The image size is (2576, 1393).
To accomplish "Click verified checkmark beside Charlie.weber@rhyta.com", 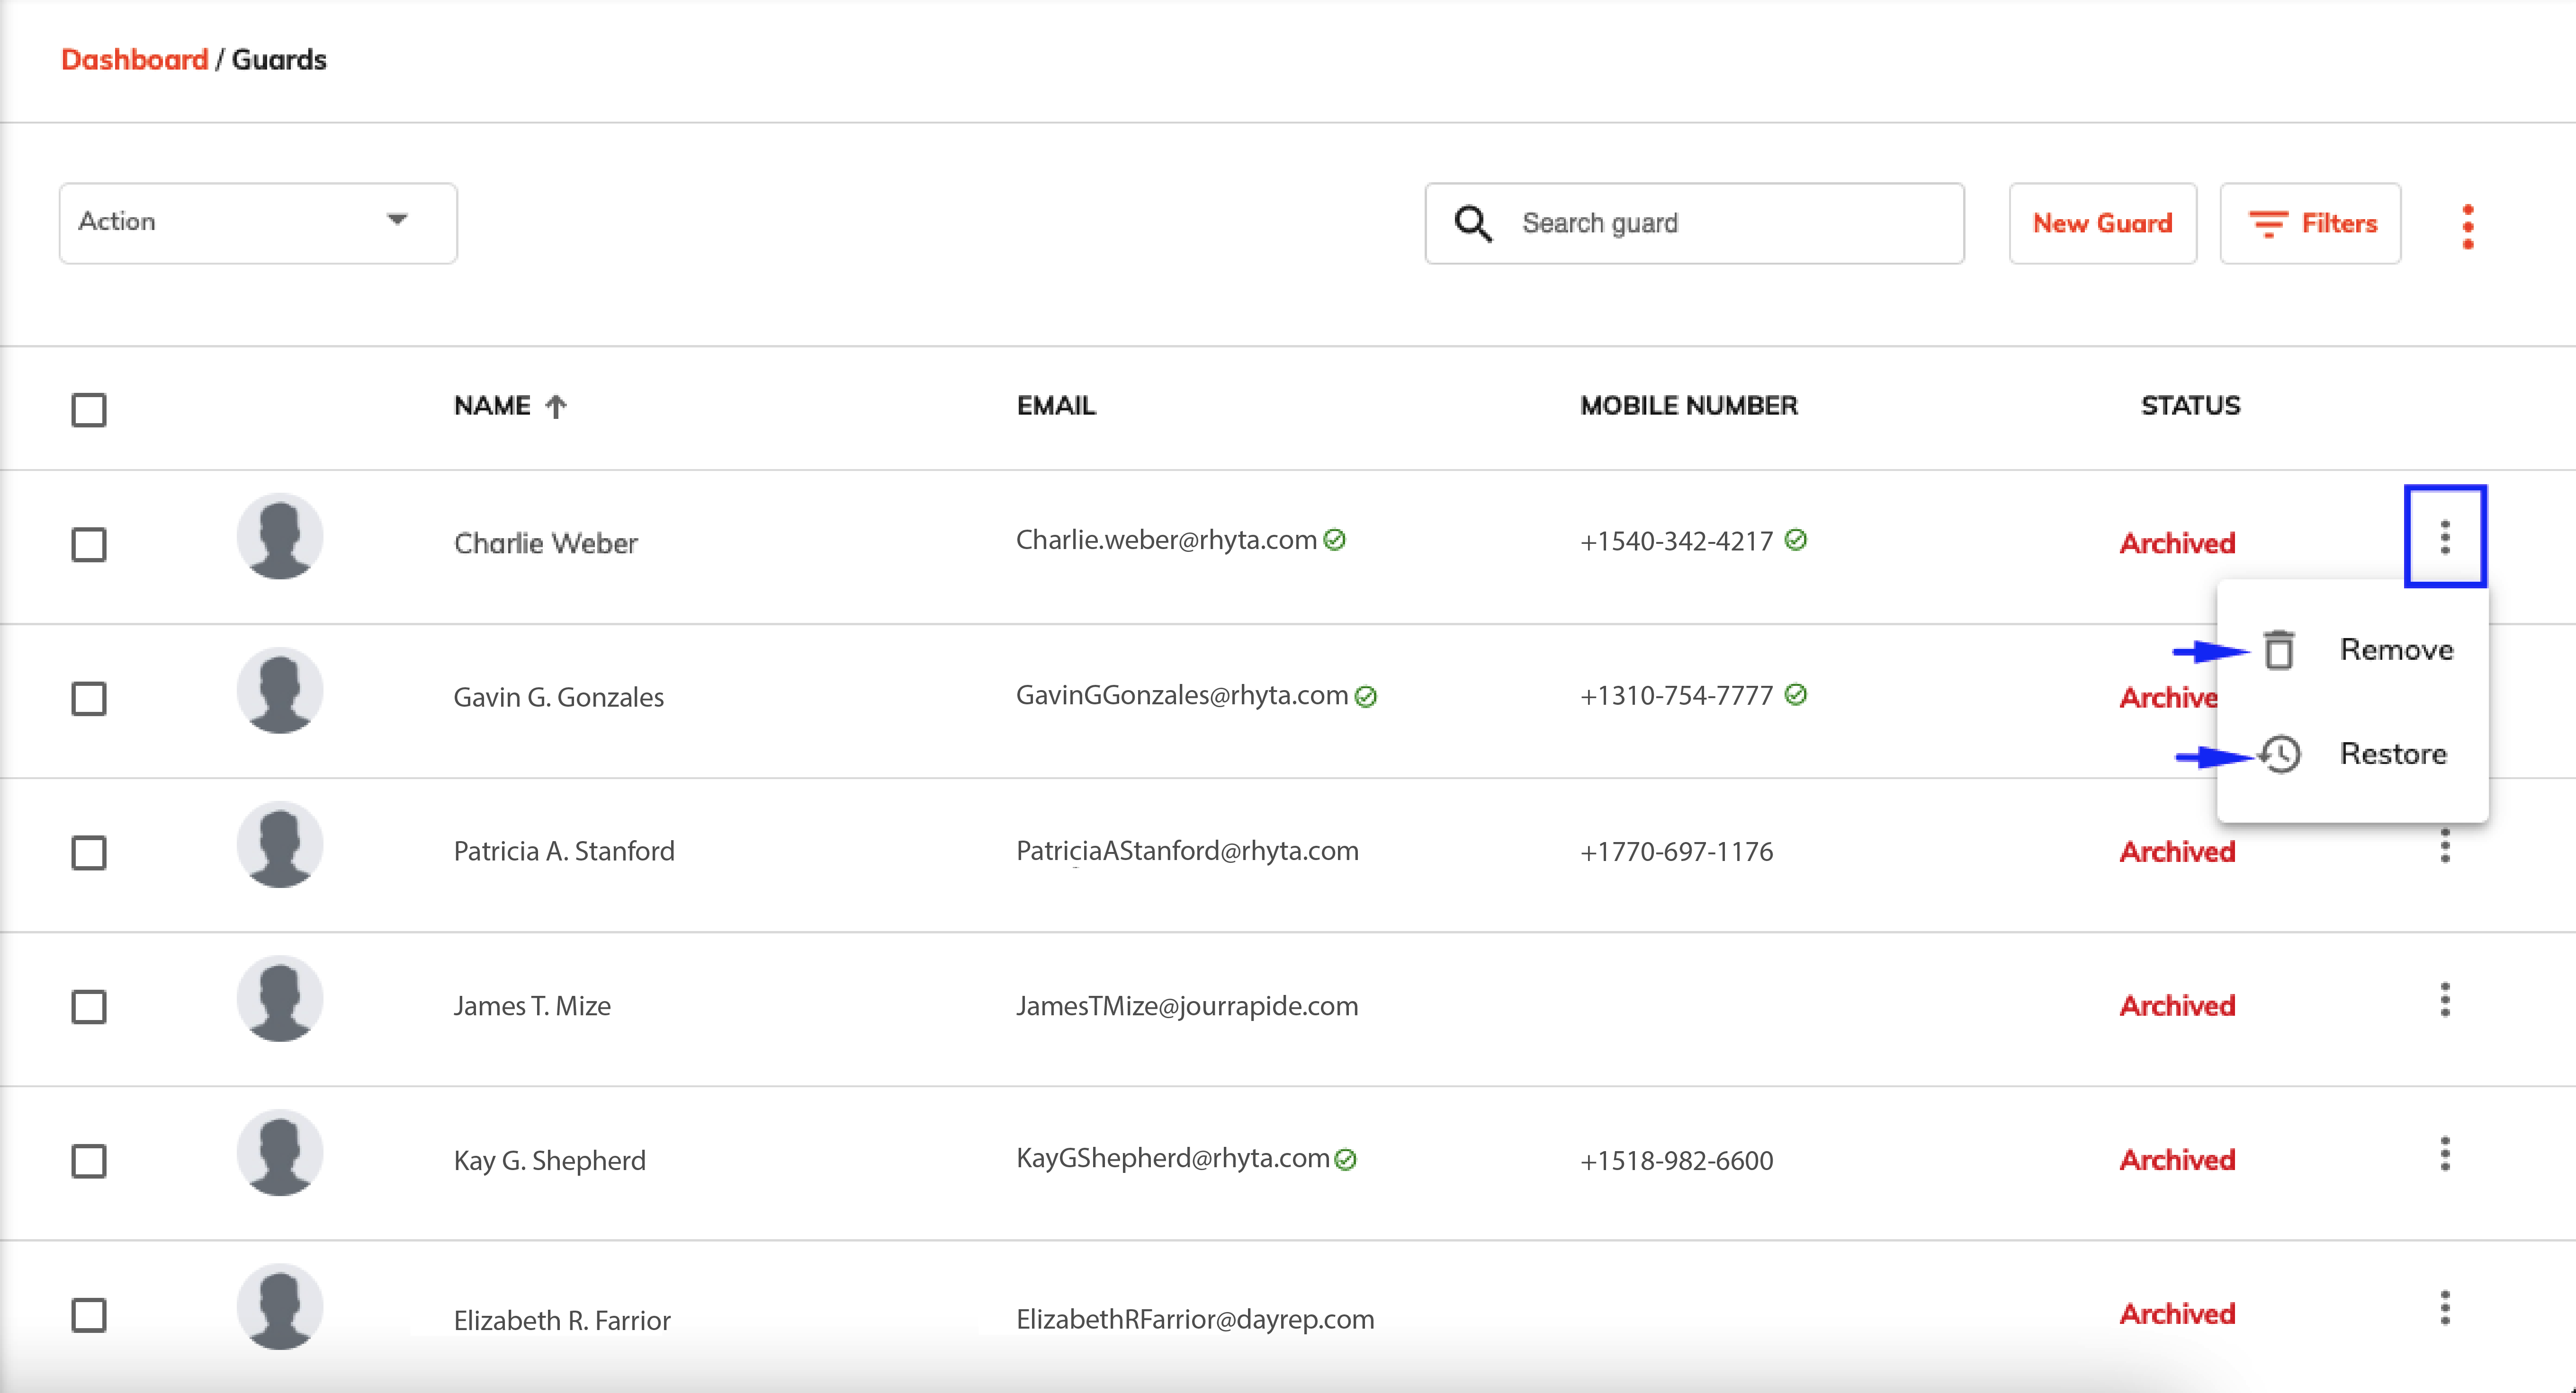I will [1335, 540].
